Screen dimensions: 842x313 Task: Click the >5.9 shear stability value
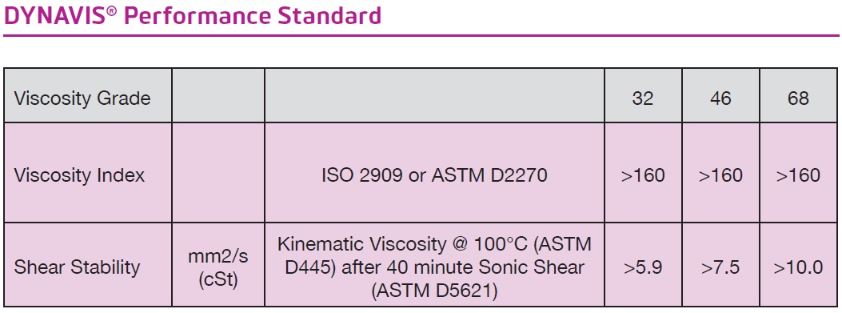643,268
